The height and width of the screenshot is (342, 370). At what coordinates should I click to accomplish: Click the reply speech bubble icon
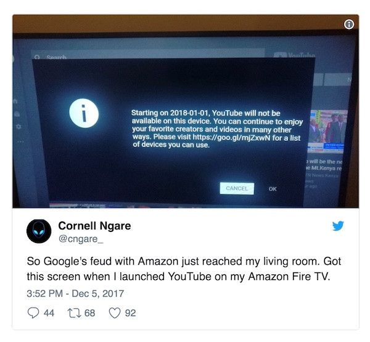tap(33, 313)
